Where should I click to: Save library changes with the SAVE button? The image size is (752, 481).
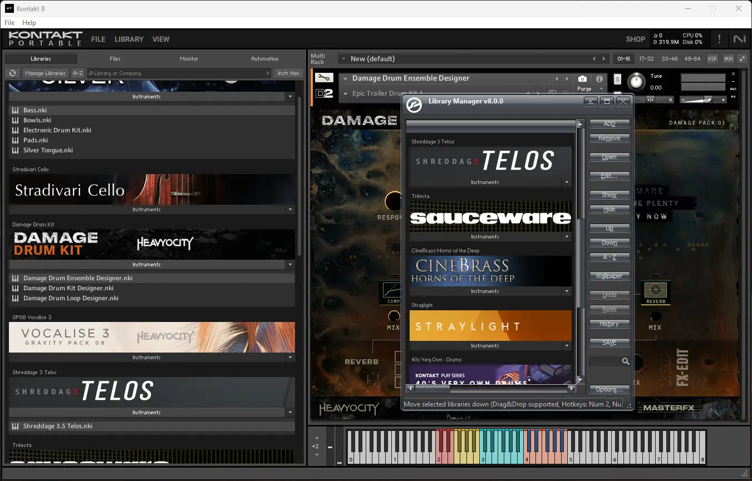click(x=610, y=343)
